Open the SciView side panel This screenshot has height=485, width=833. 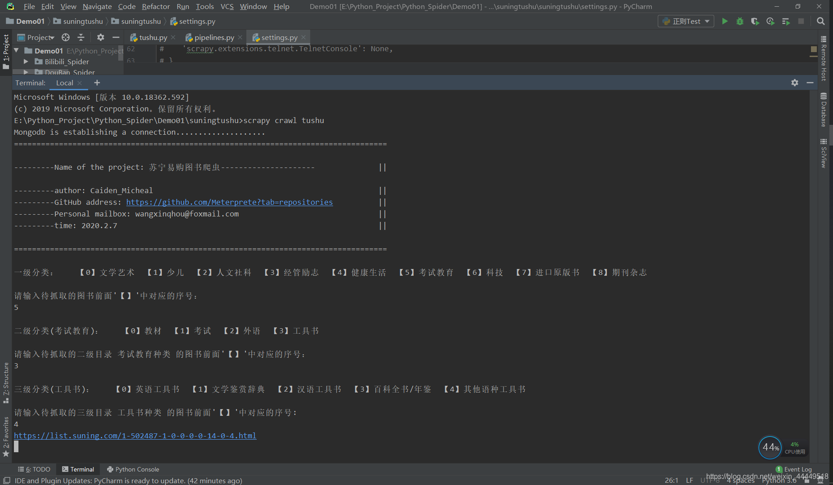pyautogui.click(x=824, y=154)
